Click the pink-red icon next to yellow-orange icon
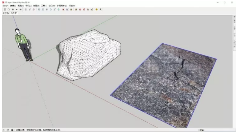 tap(80, 9)
